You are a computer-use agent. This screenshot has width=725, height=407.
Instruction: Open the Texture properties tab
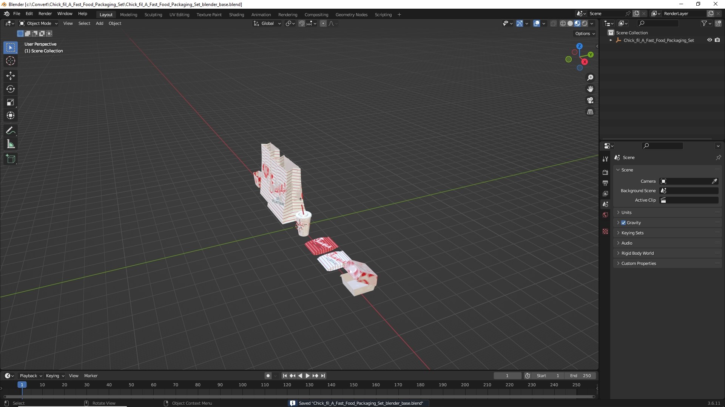tap(605, 231)
